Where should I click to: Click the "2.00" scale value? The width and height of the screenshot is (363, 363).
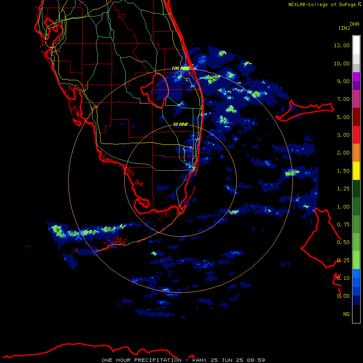point(343,153)
